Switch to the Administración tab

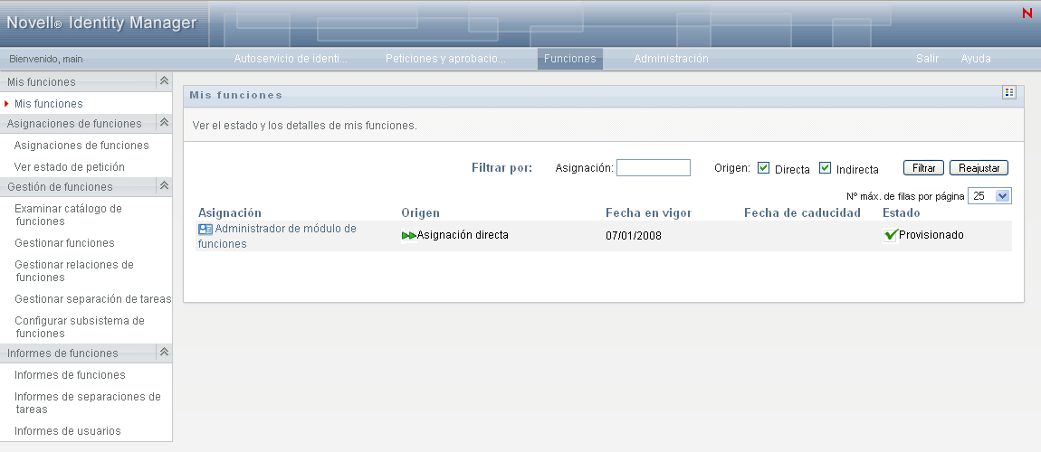671,59
